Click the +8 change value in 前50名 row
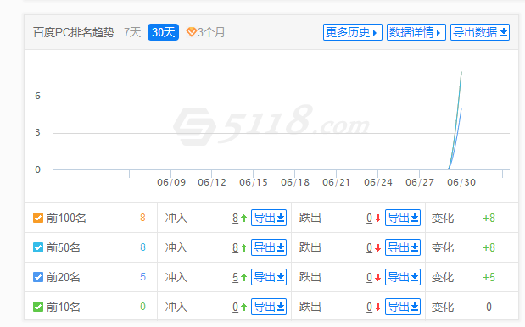Image resolution: width=525 pixels, height=327 pixels. click(x=489, y=247)
